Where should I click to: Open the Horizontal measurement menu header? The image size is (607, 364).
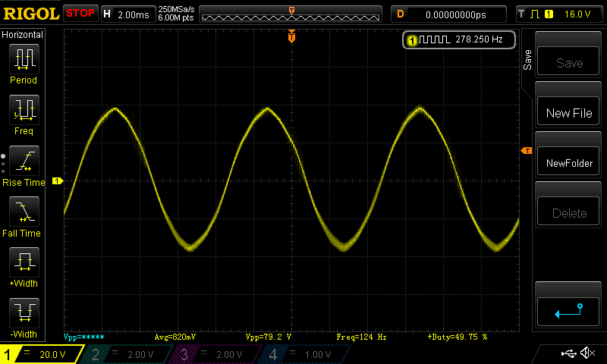coord(23,35)
